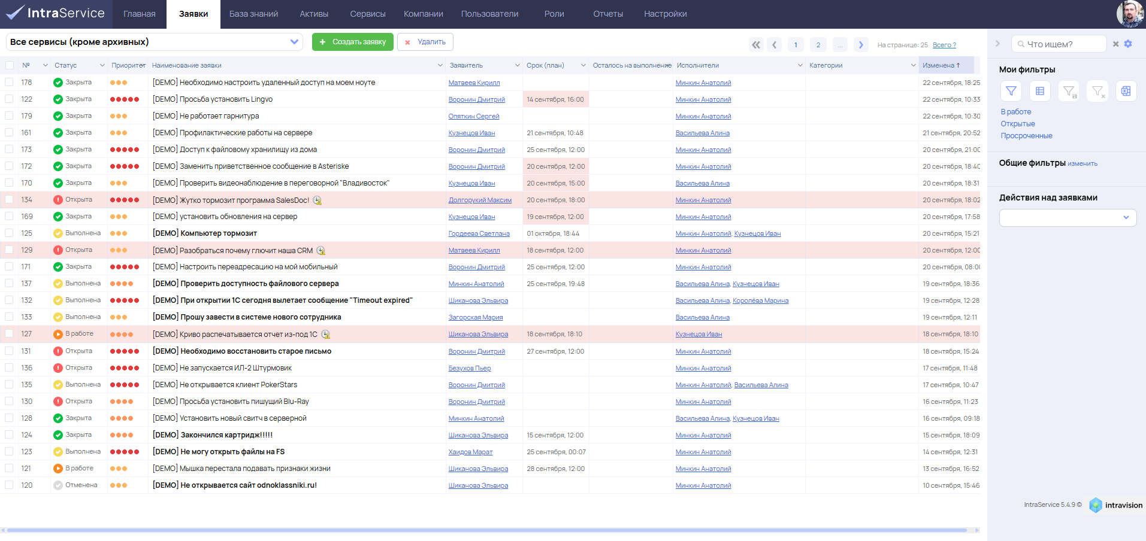Expand the Все сервисы service dropdown
Screen dimensions: 1146x541
[294, 42]
